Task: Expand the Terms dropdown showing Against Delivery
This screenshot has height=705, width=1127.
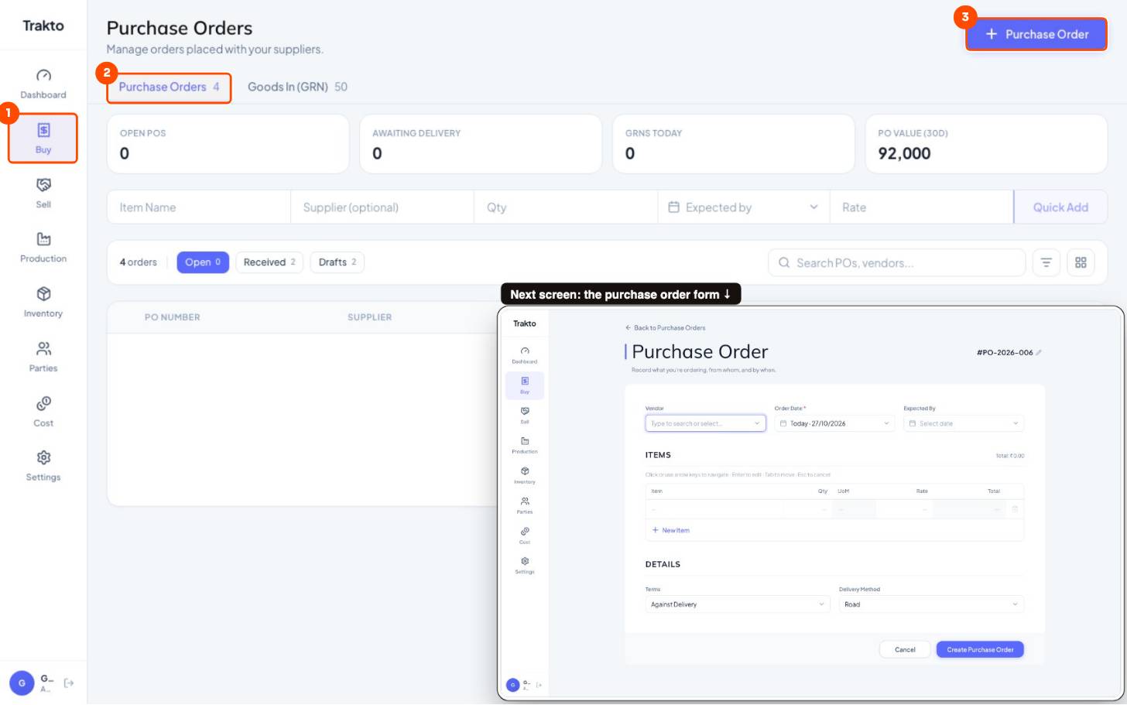Action: [738, 604]
